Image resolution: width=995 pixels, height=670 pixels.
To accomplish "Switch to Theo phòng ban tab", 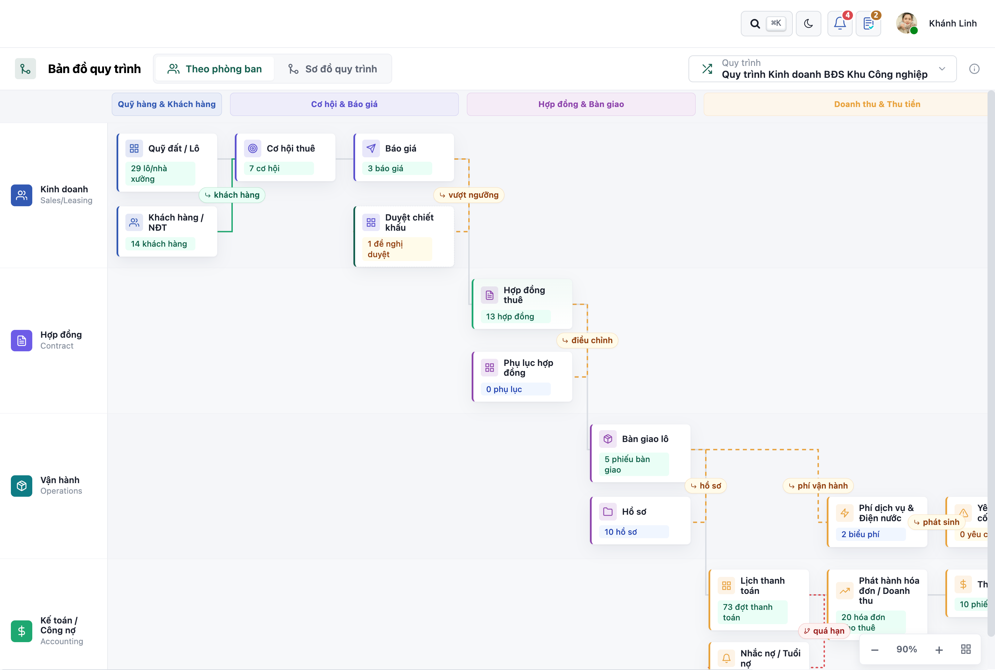I will 214,69.
